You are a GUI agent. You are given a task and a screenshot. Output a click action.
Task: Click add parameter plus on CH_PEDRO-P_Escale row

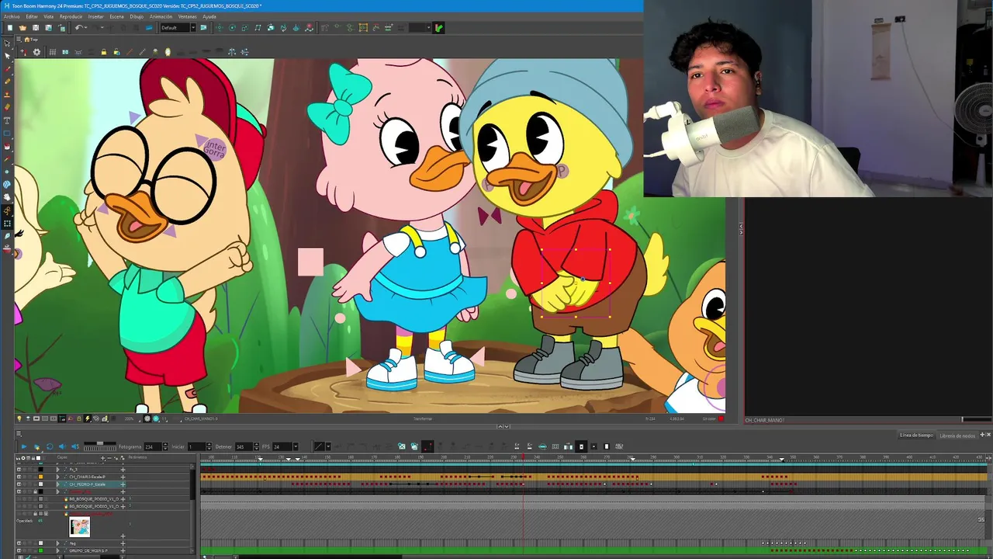tap(123, 484)
